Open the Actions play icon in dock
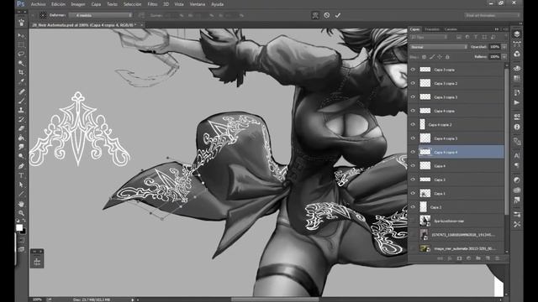The width and height of the screenshot is (538, 302). 517,102
